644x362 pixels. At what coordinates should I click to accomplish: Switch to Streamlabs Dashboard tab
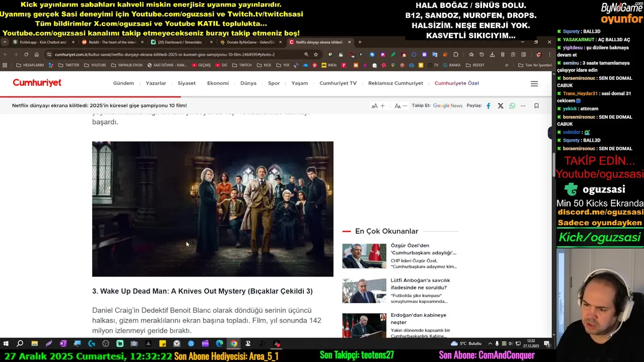tap(181, 42)
